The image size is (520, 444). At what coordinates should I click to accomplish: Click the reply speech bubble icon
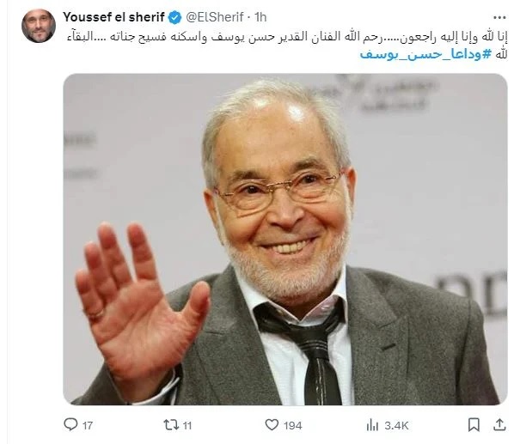pyautogui.click(x=70, y=424)
